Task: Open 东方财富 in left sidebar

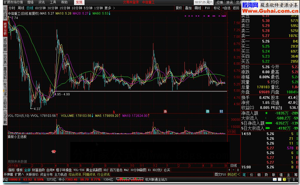Action: tap(5, 89)
